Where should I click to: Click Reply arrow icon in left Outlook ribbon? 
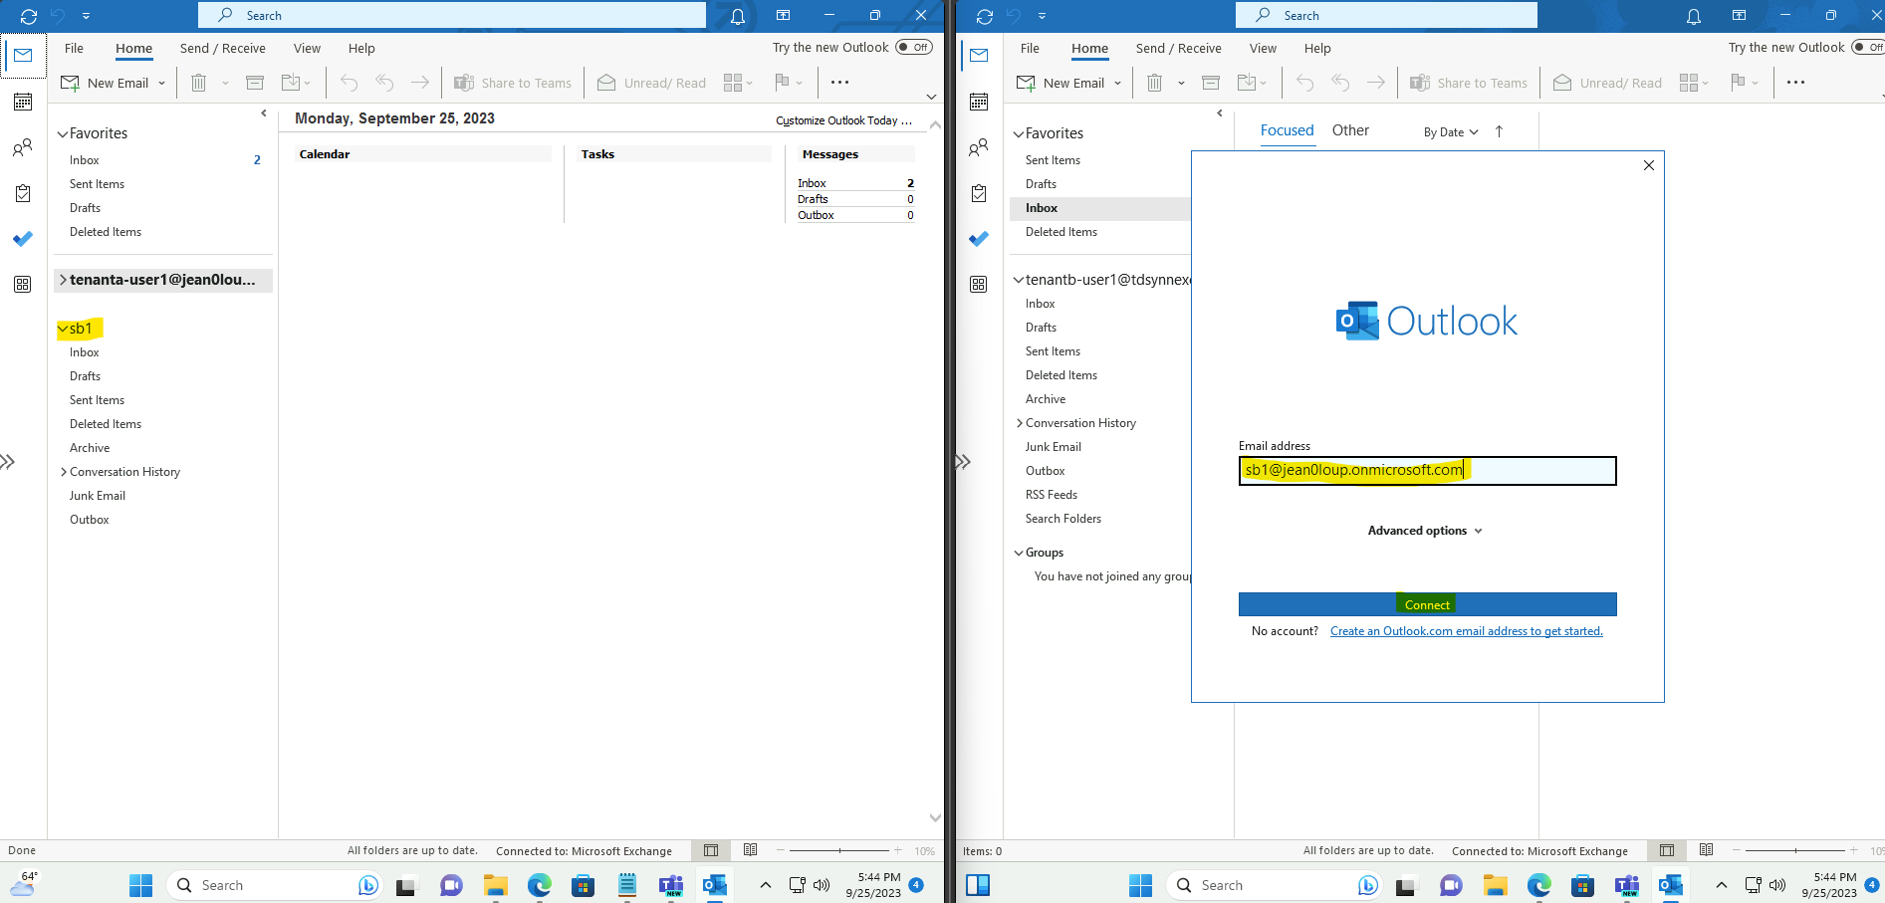(x=349, y=83)
